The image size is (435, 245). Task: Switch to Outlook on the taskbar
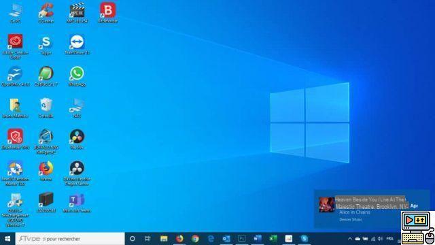[226, 239]
